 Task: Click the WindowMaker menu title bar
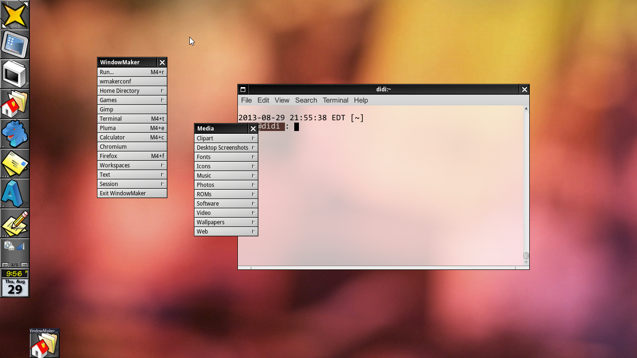pos(127,62)
